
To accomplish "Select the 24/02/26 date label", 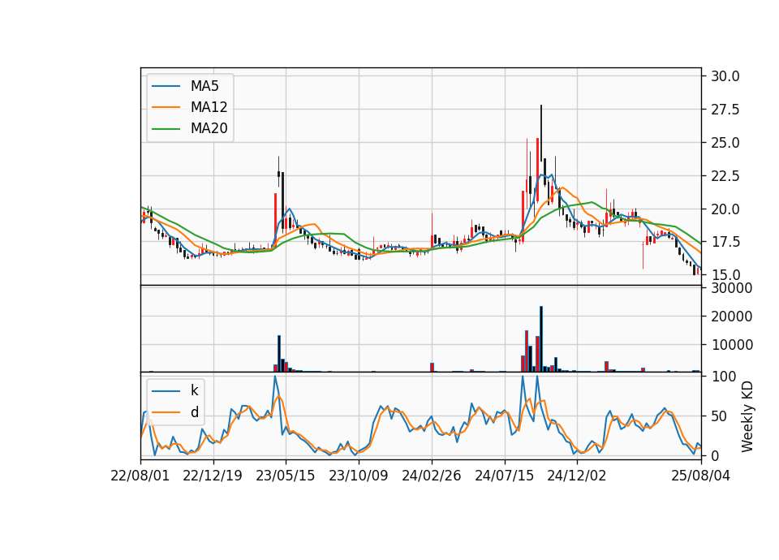I will (431, 476).
